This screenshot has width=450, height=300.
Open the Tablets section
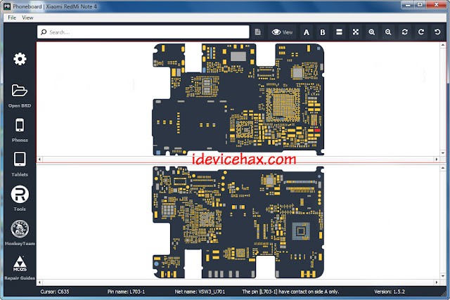pos(20,159)
